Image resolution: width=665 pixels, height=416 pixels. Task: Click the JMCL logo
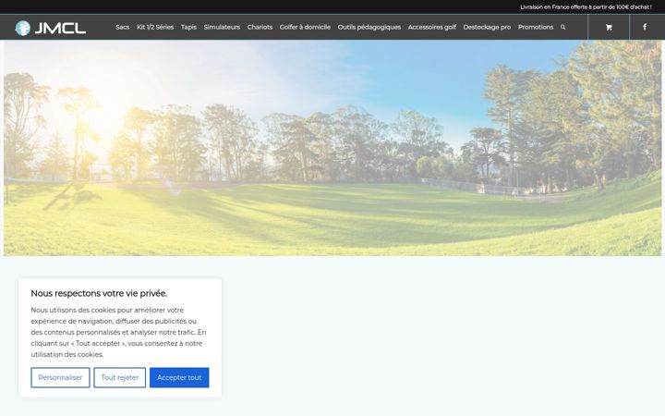51,28
